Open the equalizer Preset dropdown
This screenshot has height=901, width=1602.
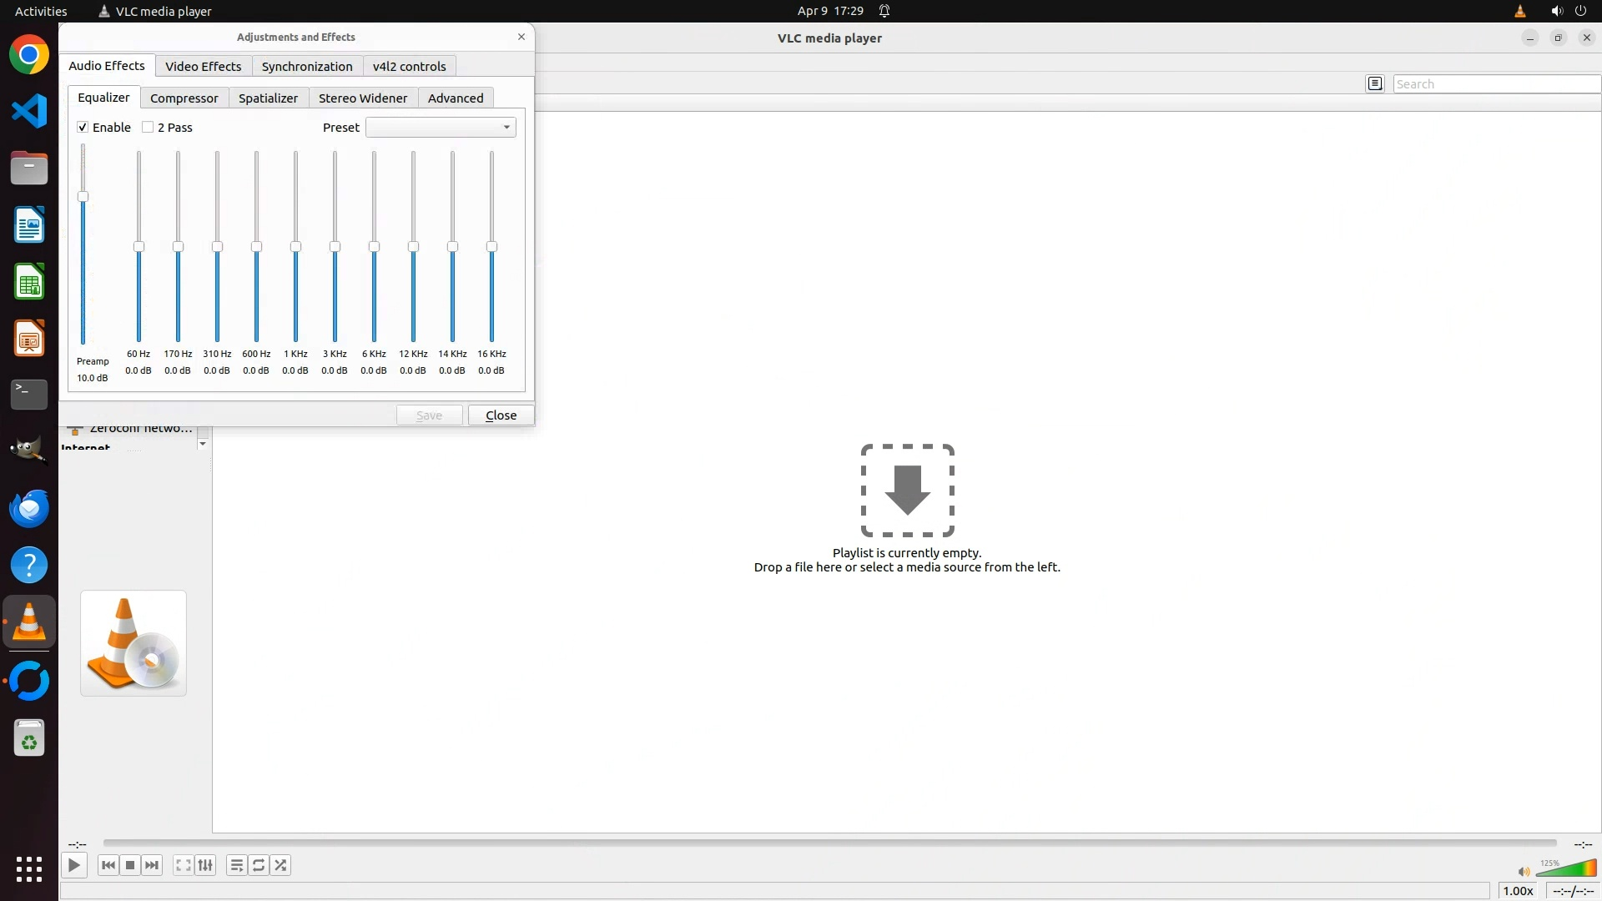click(x=441, y=127)
